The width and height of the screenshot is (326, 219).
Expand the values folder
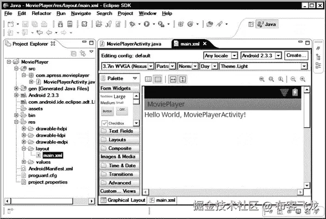coord(24,162)
